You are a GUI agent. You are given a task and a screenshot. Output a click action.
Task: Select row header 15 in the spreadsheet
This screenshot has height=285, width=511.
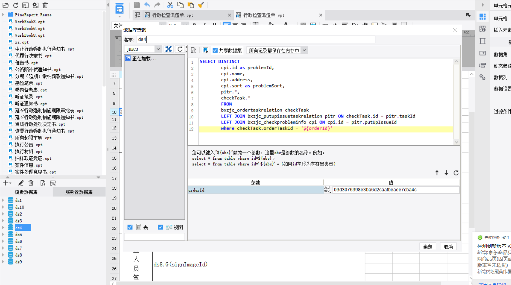(114, 158)
